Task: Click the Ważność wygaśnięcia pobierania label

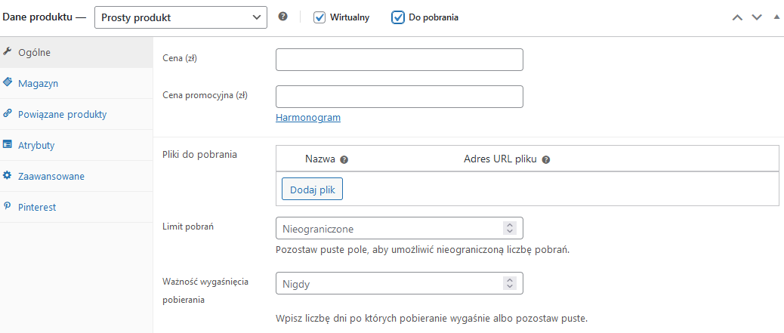Action: pos(206,291)
